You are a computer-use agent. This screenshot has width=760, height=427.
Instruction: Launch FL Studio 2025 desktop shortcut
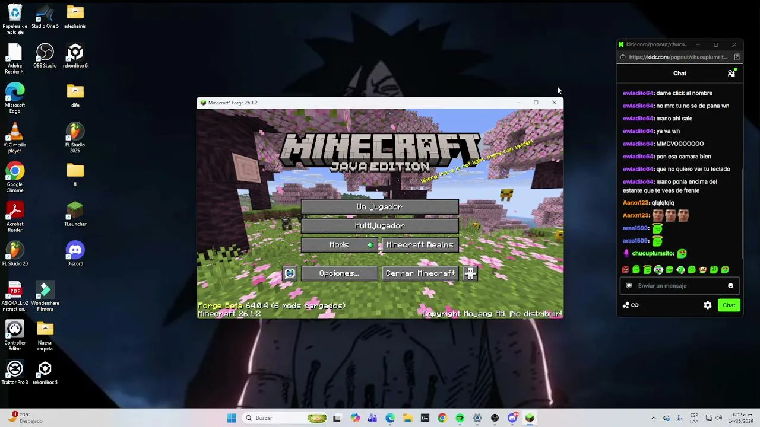tap(75, 138)
